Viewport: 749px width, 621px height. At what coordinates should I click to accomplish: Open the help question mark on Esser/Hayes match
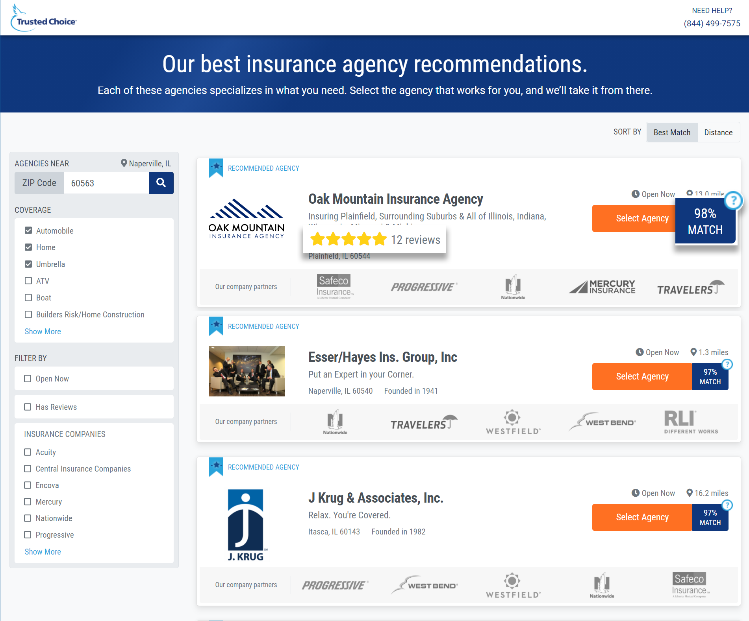click(x=727, y=365)
